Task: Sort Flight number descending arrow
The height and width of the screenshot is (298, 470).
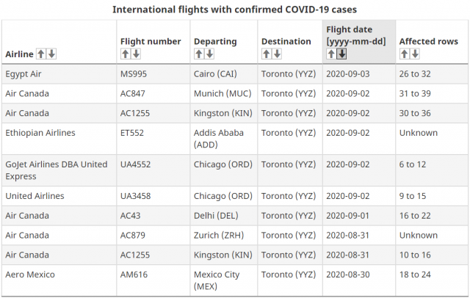Action: [136, 54]
